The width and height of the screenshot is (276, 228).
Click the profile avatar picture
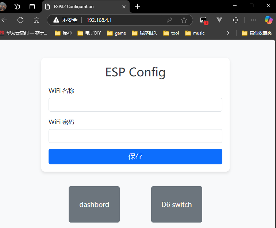[x=3, y=7]
